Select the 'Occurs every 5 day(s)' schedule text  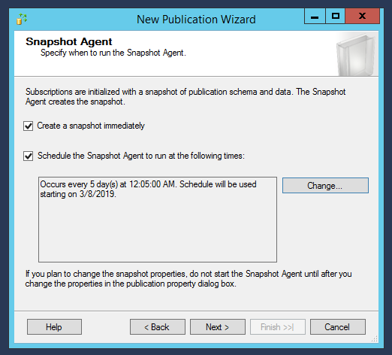[148, 189]
